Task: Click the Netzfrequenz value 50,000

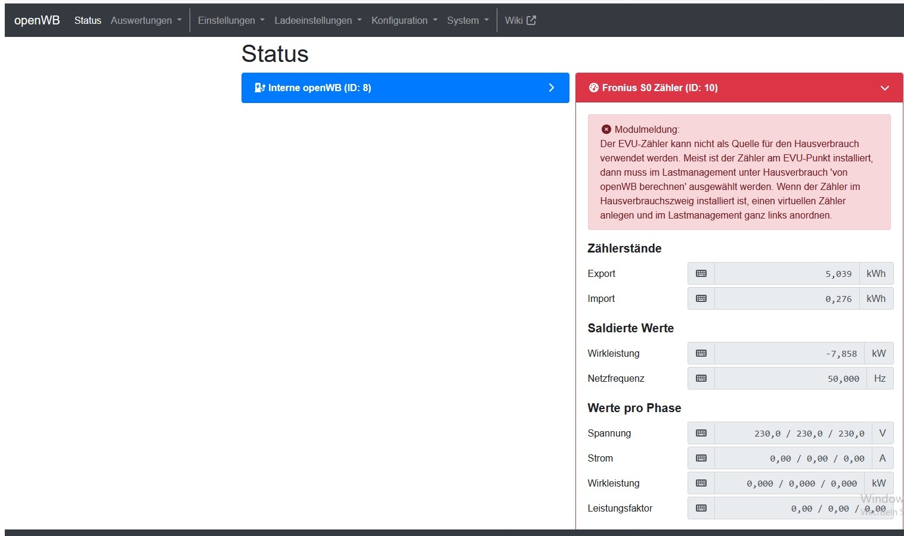Action: pos(791,378)
